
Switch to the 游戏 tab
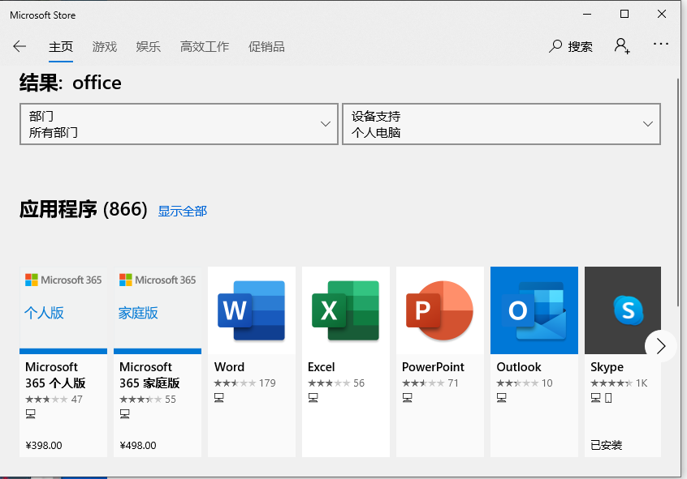pyautogui.click(x=105, y=46)
